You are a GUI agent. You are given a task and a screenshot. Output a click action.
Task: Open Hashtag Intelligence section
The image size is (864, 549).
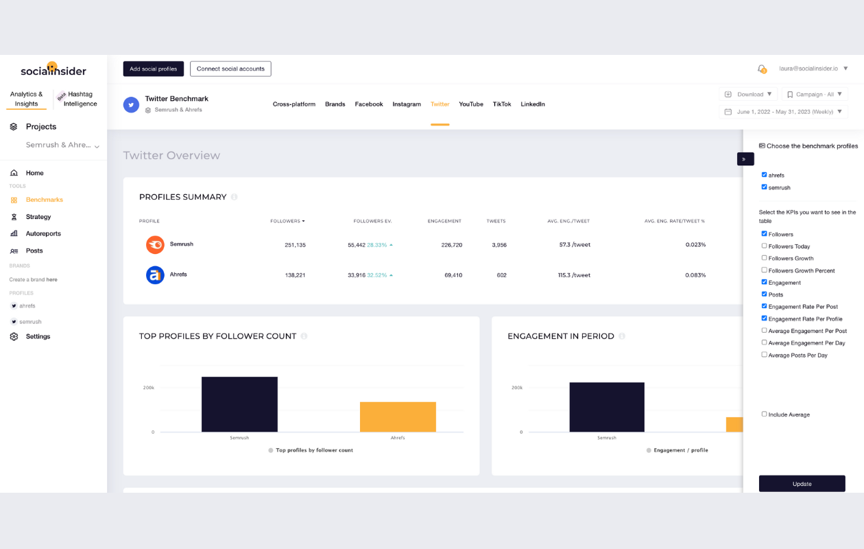pos(80,99)
